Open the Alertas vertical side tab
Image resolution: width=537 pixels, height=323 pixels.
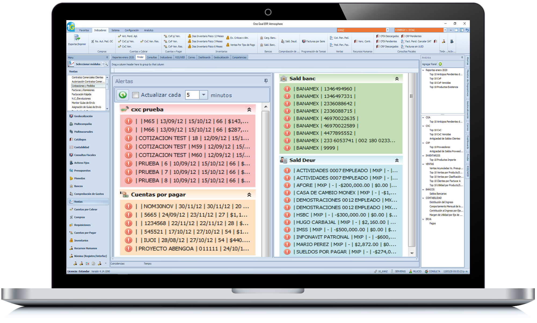click(x=467, y=61)
